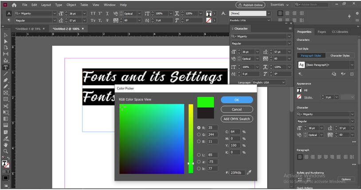The height and width of the screenshot is (190, 361).
Task: Select the Type tool in the toolbox
Action: click(6, 67)
